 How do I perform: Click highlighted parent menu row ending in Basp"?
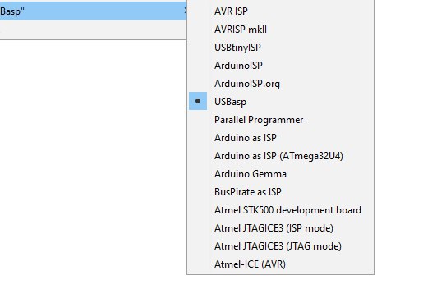pyautogui.click(x=94, y=11)
